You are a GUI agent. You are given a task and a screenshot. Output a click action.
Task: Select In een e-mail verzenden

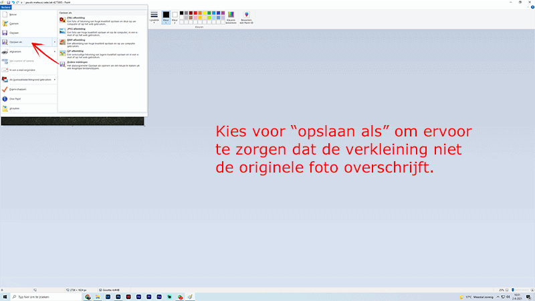[29, 70]
